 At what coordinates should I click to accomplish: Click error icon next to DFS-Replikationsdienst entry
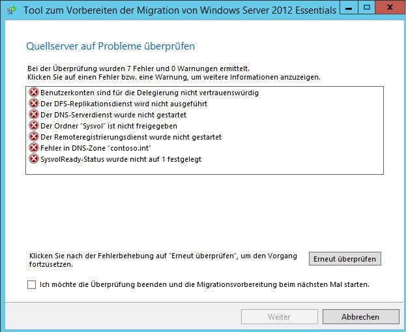tap(34, 104)
